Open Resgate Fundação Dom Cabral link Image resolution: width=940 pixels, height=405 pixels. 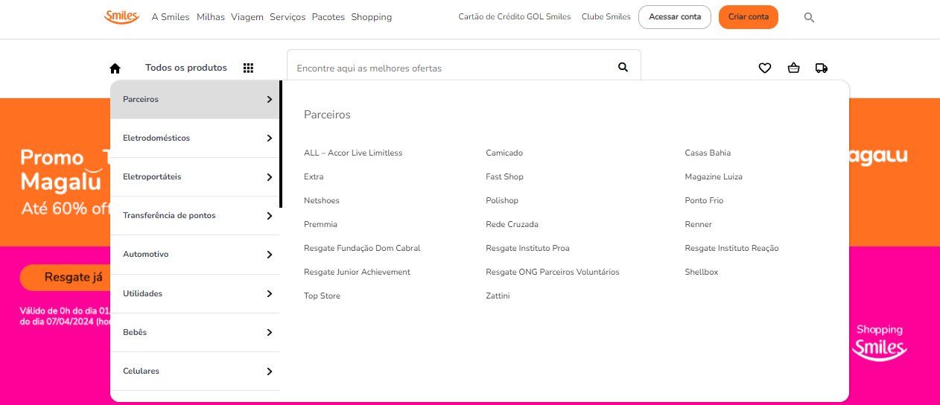(362, 248)
